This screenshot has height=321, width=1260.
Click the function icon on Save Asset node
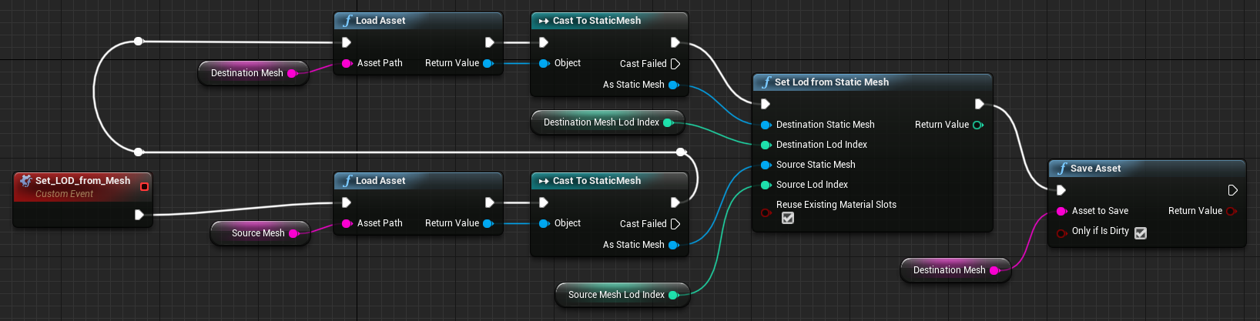[1062, 169]
